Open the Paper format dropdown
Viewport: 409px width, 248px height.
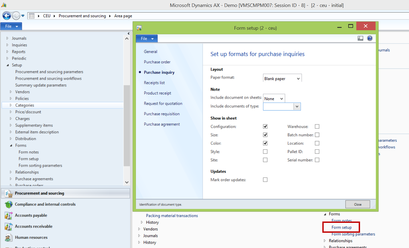click(299, 78)
